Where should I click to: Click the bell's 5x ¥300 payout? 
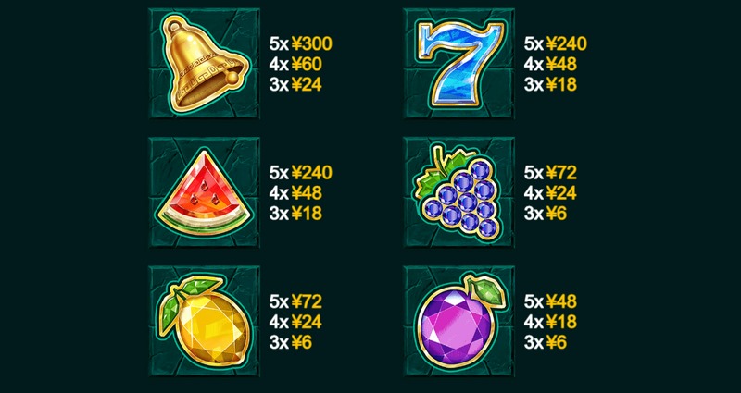click(301, 43)
